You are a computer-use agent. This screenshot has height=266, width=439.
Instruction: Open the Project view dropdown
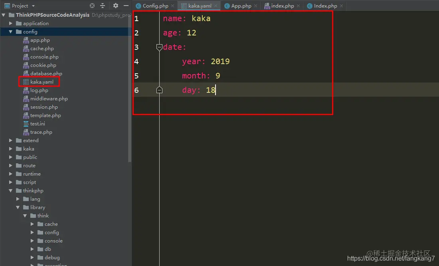click(x=33, y=6)
